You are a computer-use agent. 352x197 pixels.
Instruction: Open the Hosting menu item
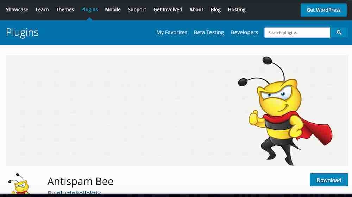237,9
